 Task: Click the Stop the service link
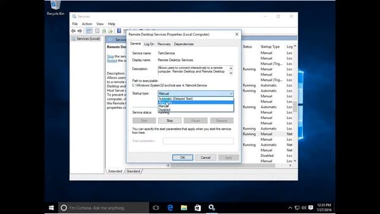(110, 56)
